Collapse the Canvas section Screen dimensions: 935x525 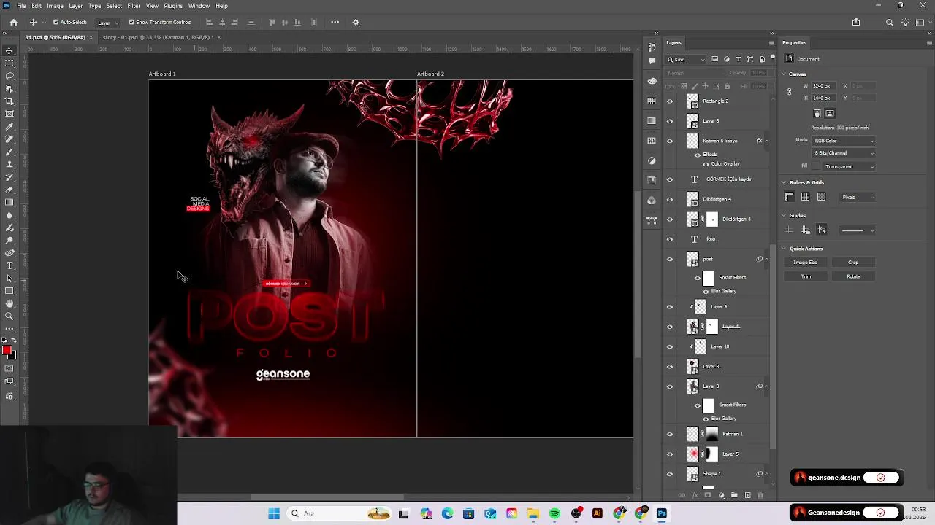pyautogui.click(x=784, y=74)
